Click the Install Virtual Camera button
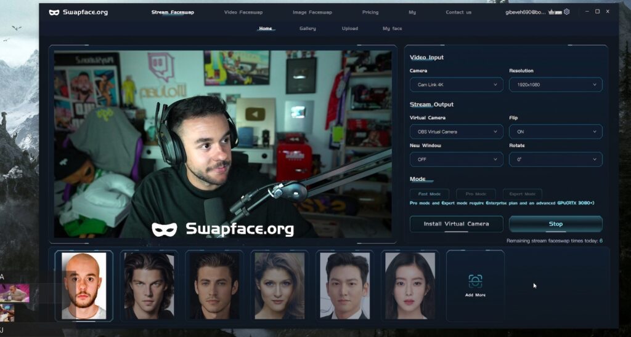The width and height of the screenshot is (631, 337). 457,224
